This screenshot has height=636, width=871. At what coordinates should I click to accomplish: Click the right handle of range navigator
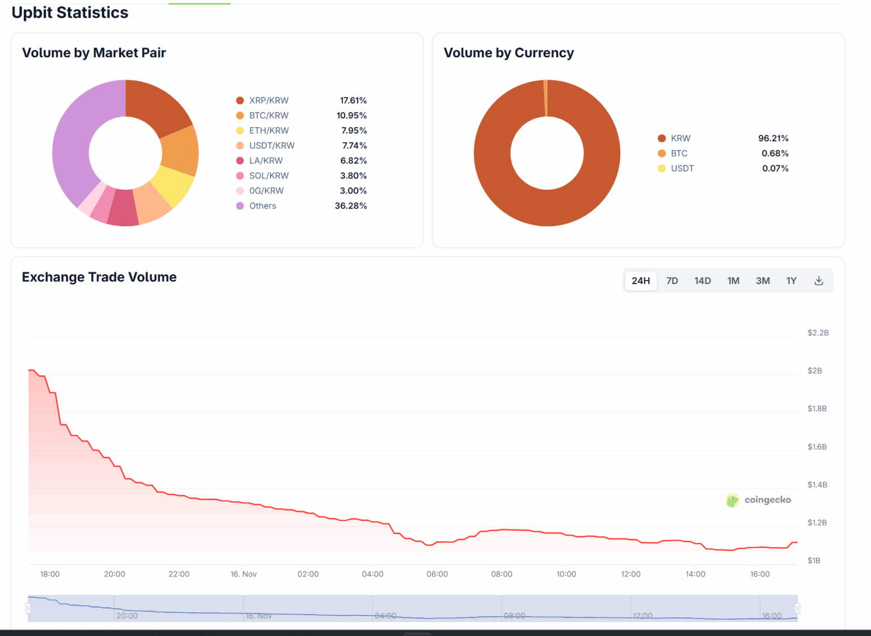click(797, 608)
